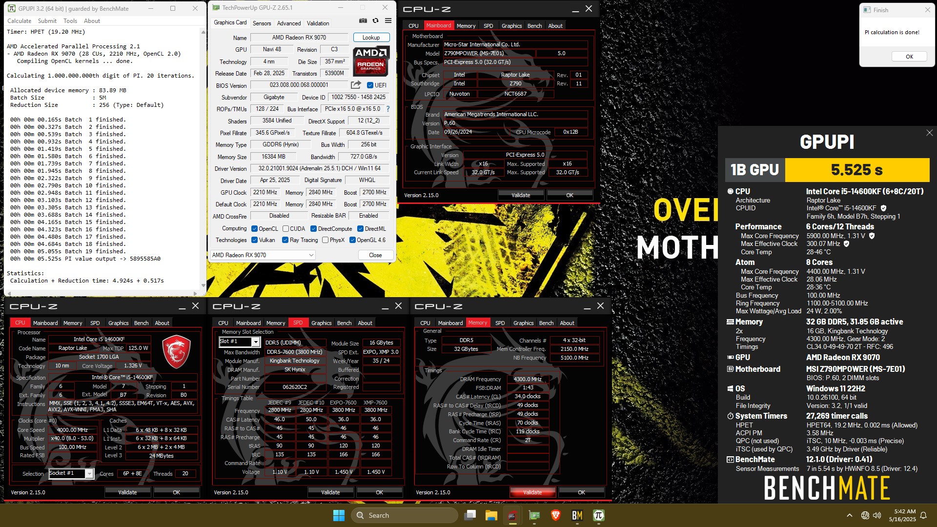Image resolution: width=937 pixels, height=527 pixels.
Task: Open the Submit menu in GPUPI
Action: click(x=47, y=21)
